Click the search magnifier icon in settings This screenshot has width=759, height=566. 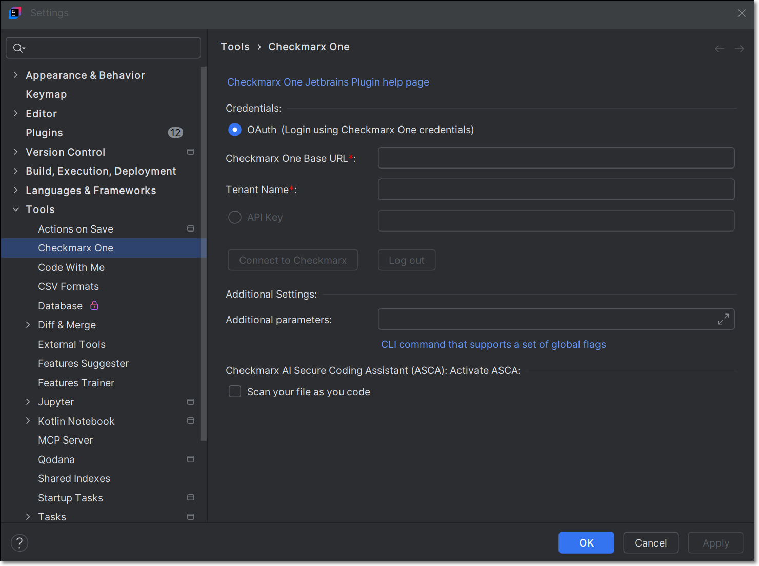tap(18, 48)
